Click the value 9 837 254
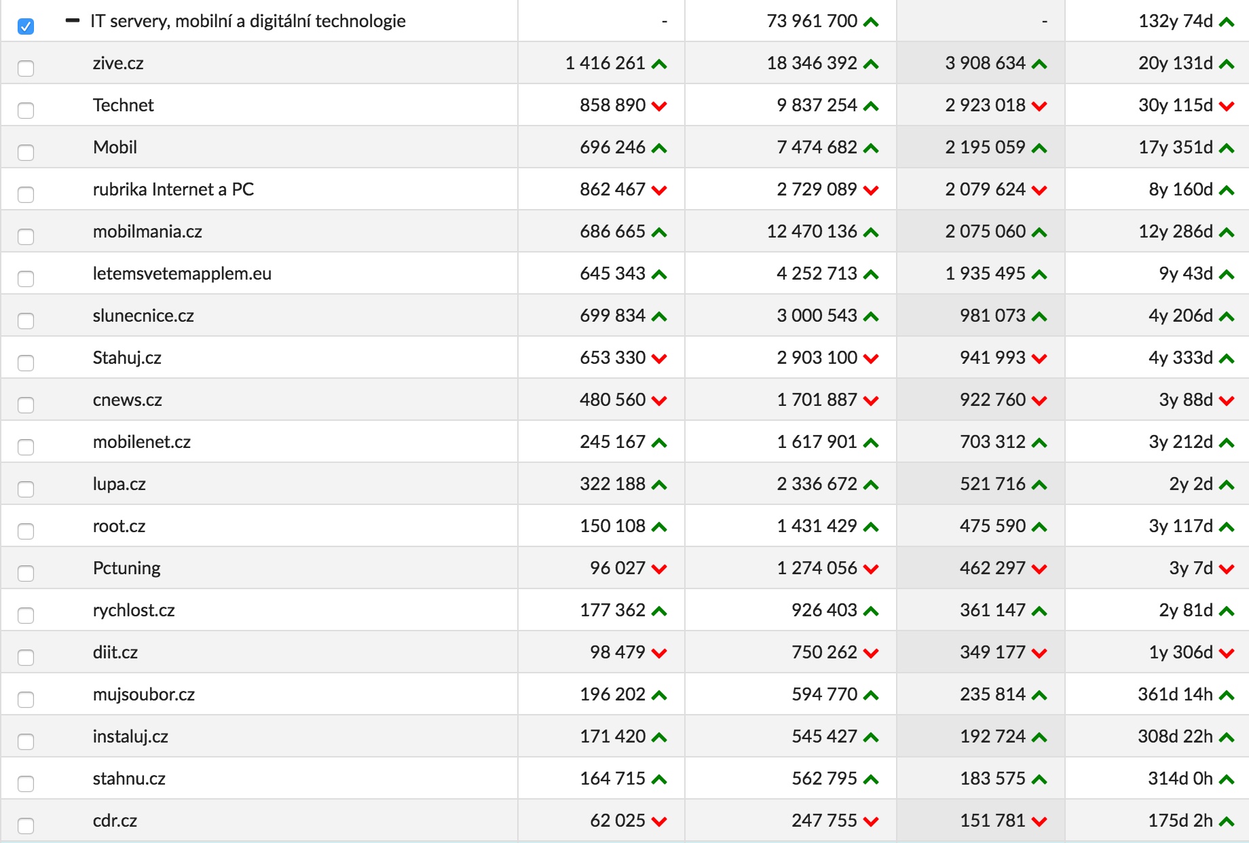 817,105
